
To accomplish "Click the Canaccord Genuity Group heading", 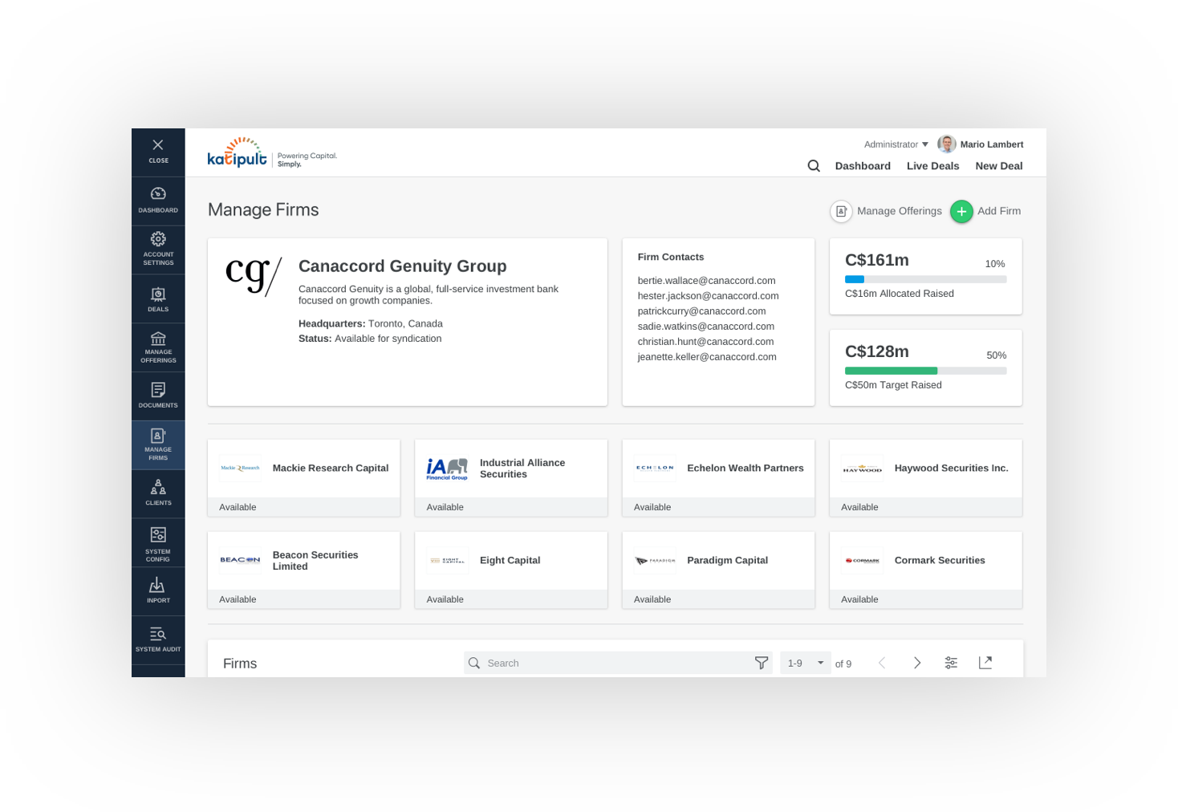I will (402, 266).
